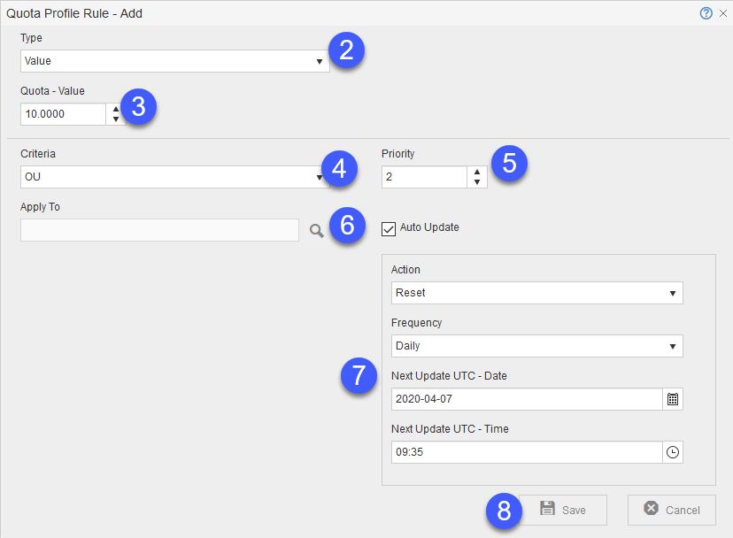Click the Apply To search magnifier icon
733x538 pixels.
(316, 231)
